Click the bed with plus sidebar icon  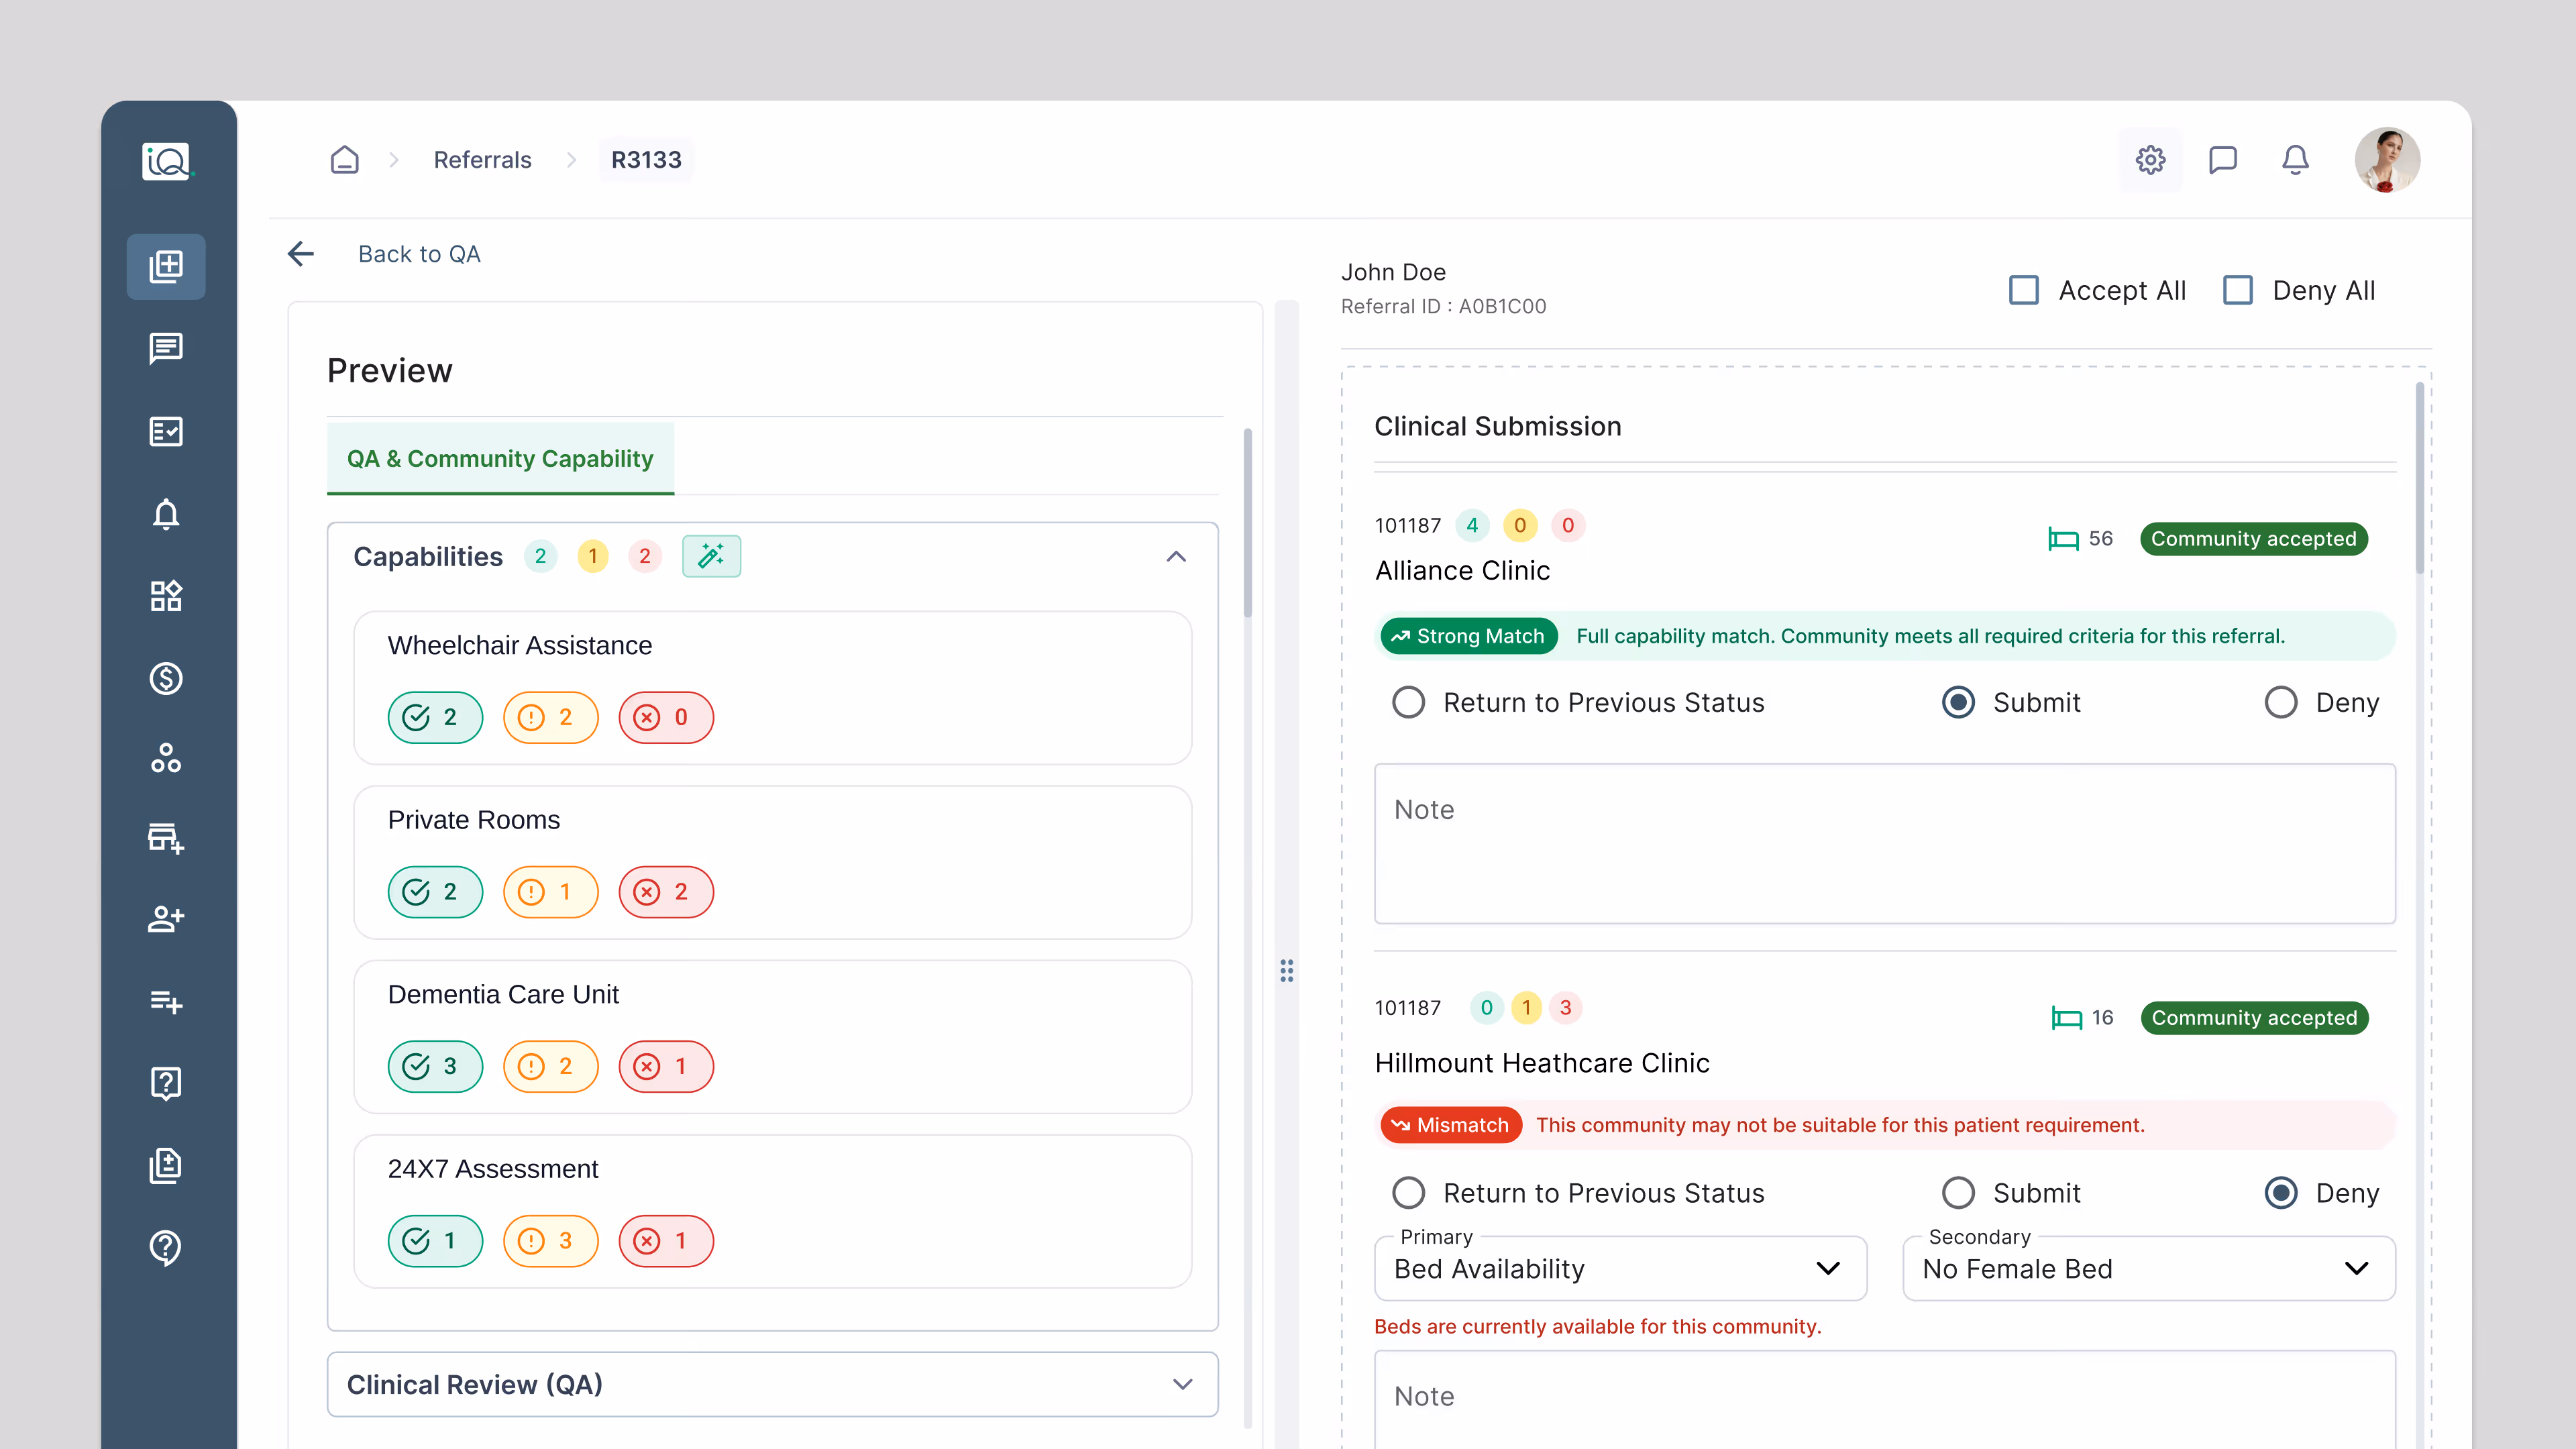[x=166, y=838]
